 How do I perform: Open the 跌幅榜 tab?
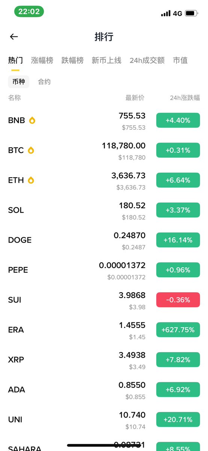72,61
